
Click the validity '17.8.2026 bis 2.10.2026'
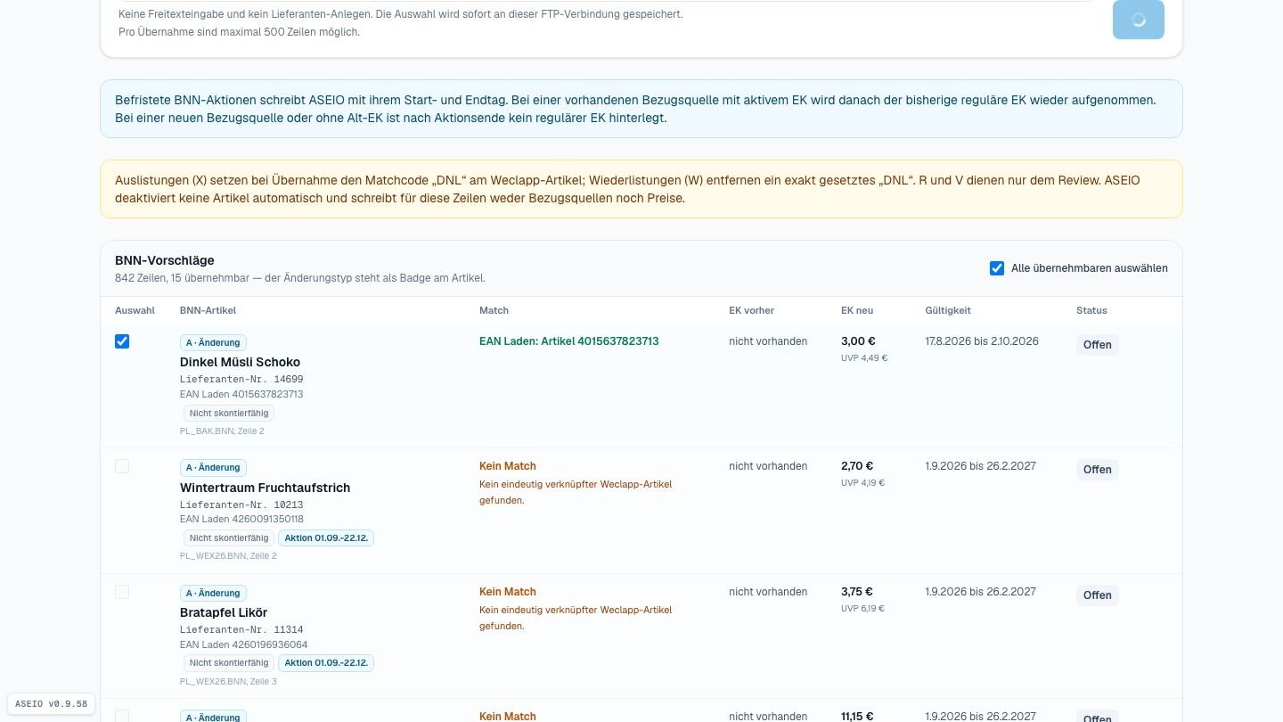point(982,341)
